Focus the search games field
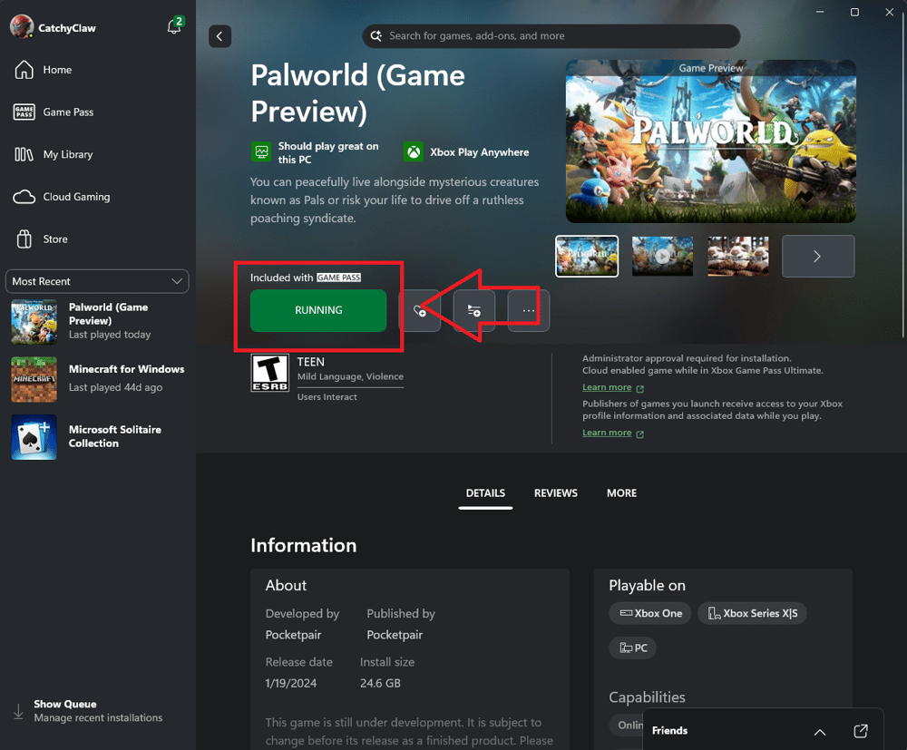The width and height of the screenshot is (907, 750). pos(551,36)
